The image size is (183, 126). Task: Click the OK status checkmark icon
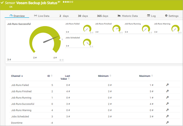2,3
